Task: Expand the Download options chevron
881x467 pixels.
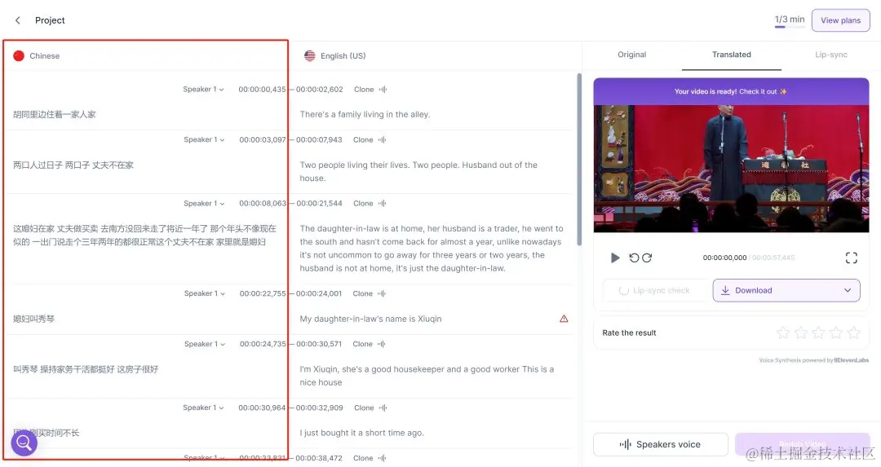Action: point(848,290)
